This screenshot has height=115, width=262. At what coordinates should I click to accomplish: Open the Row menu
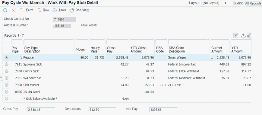[x=46, y=10]
